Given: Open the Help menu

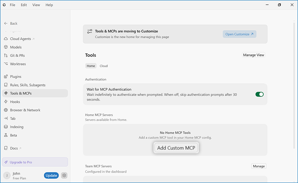Looking at the screenshot, I should [49, 5].
